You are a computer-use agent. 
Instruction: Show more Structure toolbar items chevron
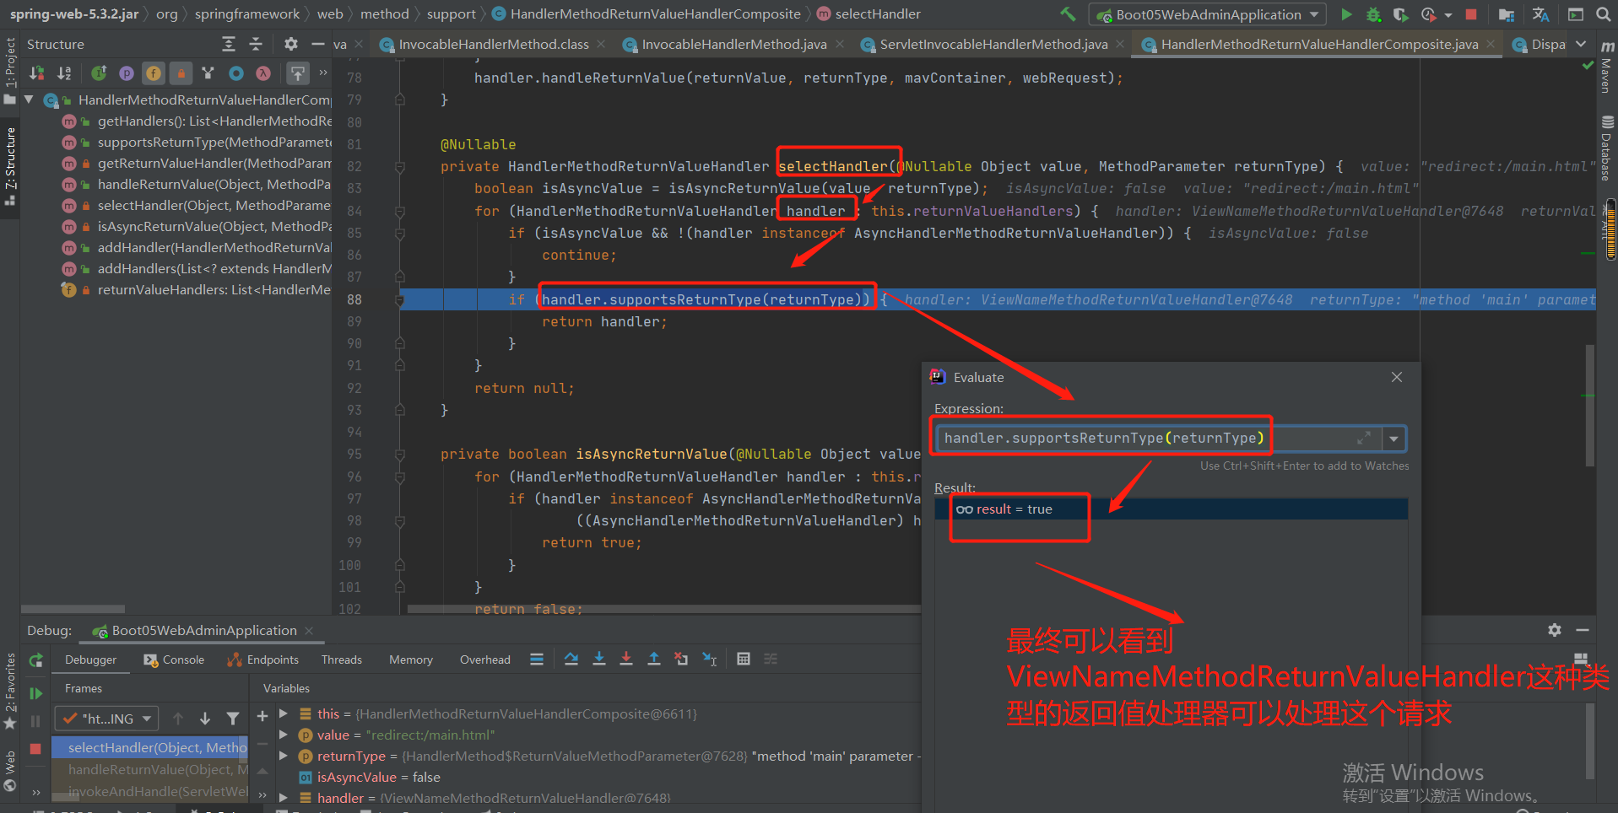322,73
